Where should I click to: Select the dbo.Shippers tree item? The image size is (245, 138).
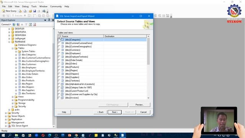pyautogui.click(x=28, y=87)
